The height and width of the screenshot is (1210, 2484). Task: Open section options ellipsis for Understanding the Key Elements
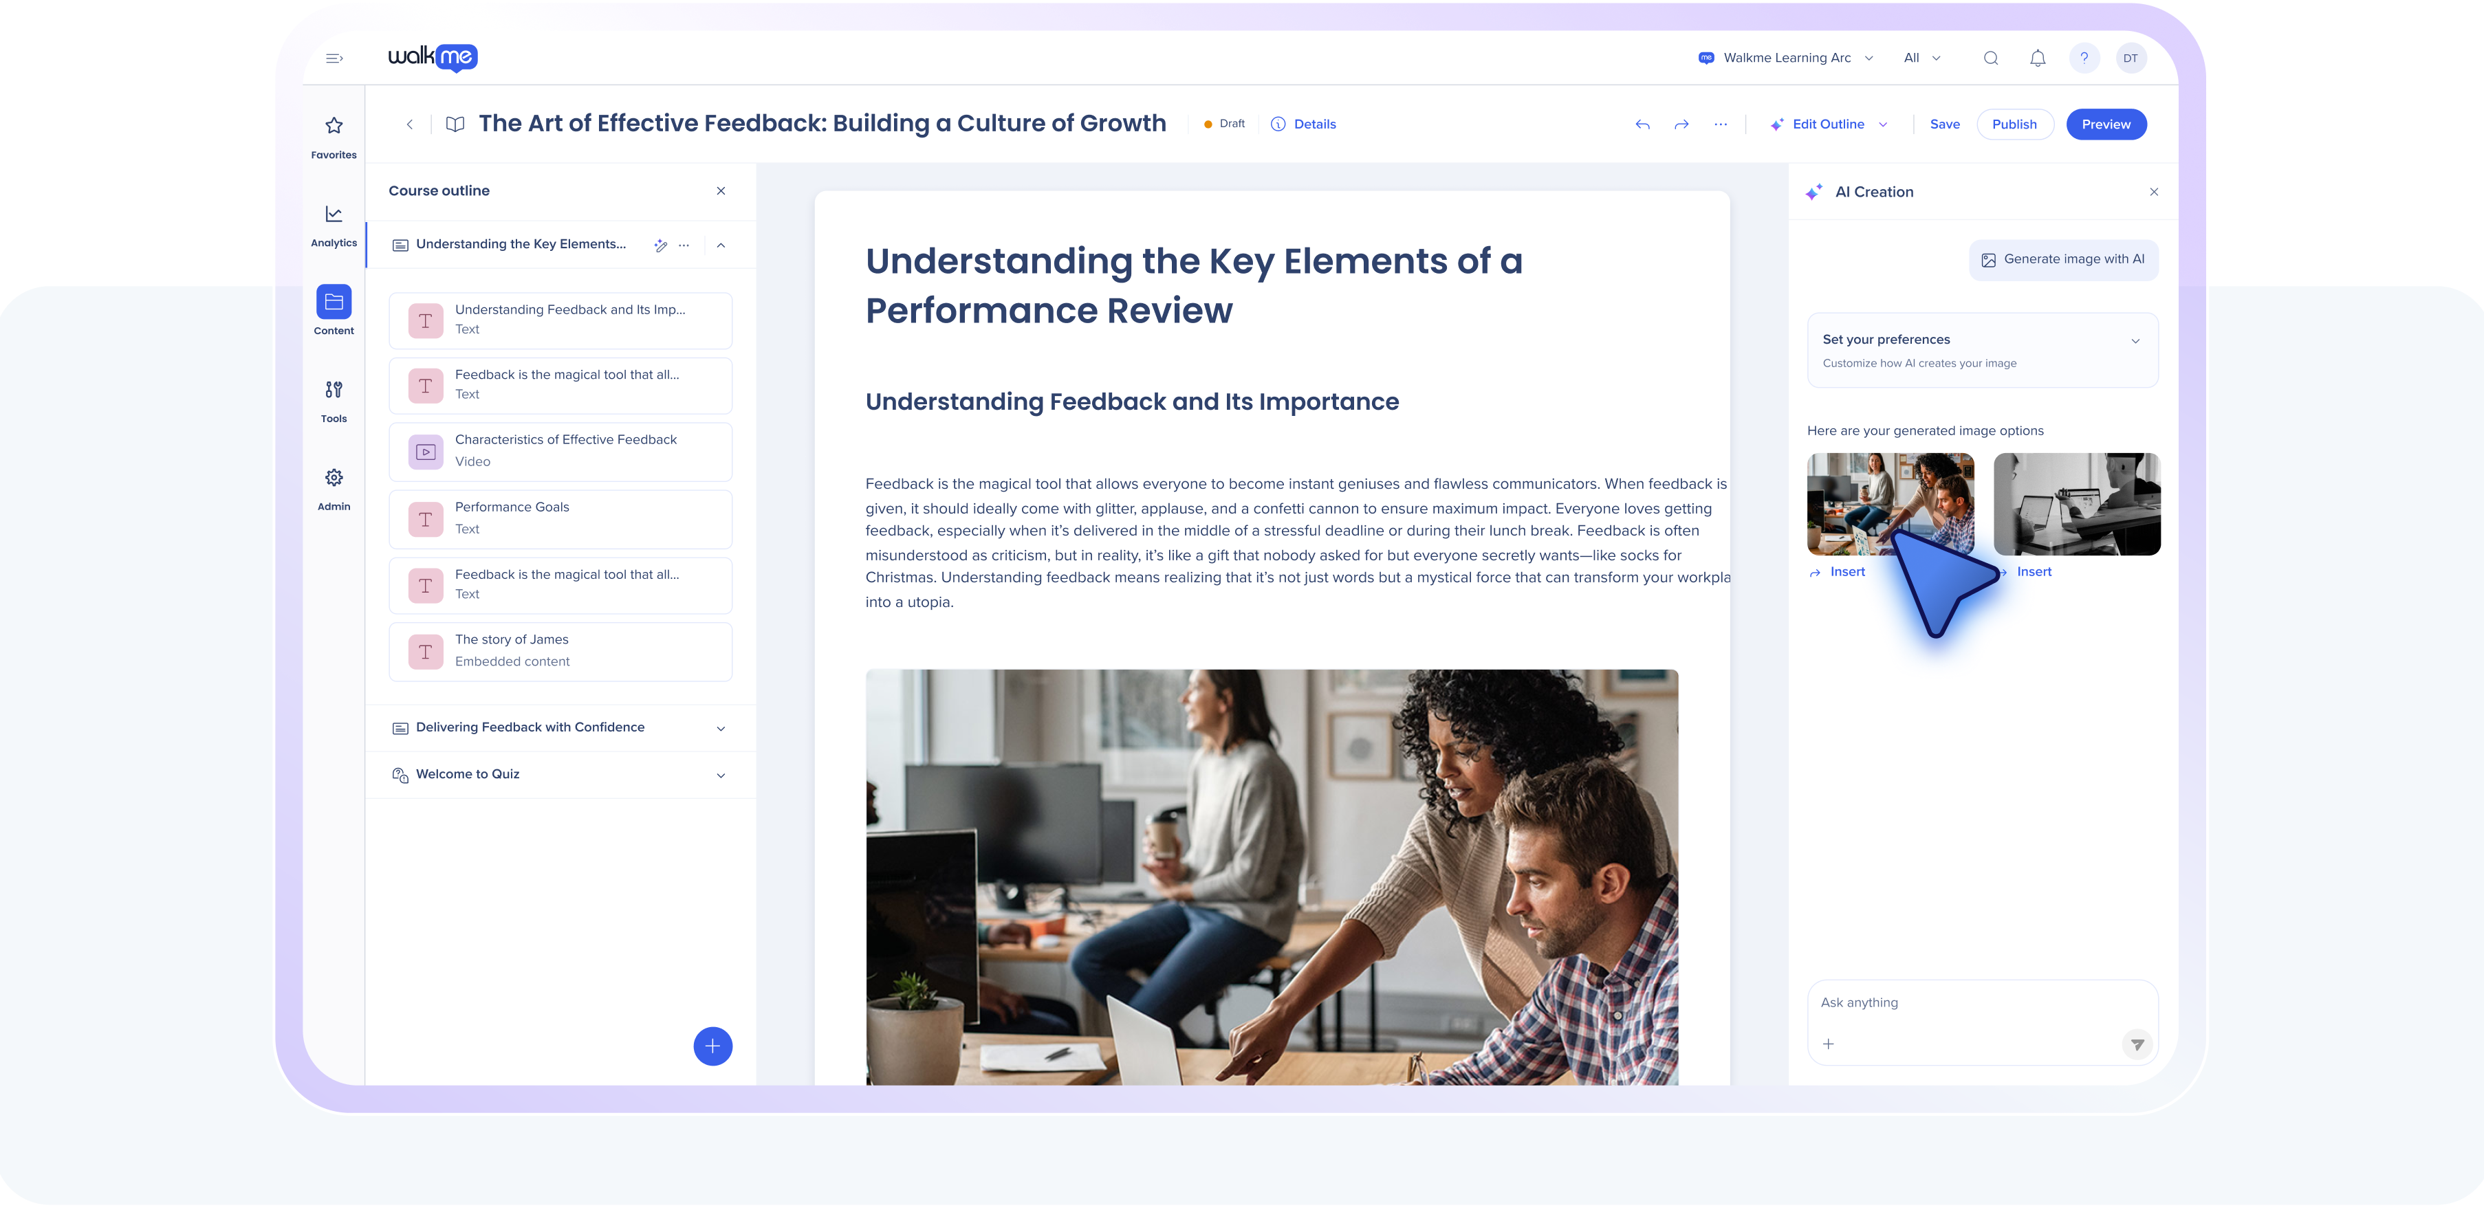coord(684,245)
